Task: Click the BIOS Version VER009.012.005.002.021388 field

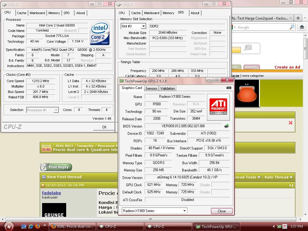Action: pos(183,126)
